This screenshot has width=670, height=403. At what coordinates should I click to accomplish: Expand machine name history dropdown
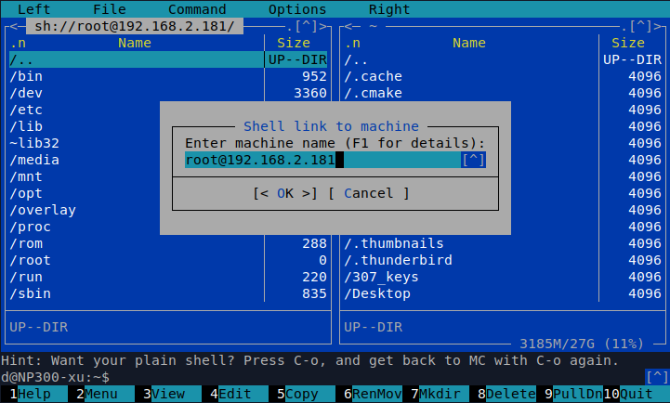pyautogui.click(x=473, y=160)
